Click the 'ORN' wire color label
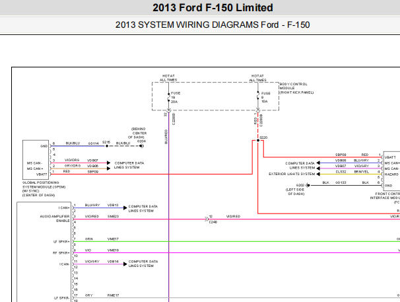This screenshot has height=302, width=400. (88, 239)
